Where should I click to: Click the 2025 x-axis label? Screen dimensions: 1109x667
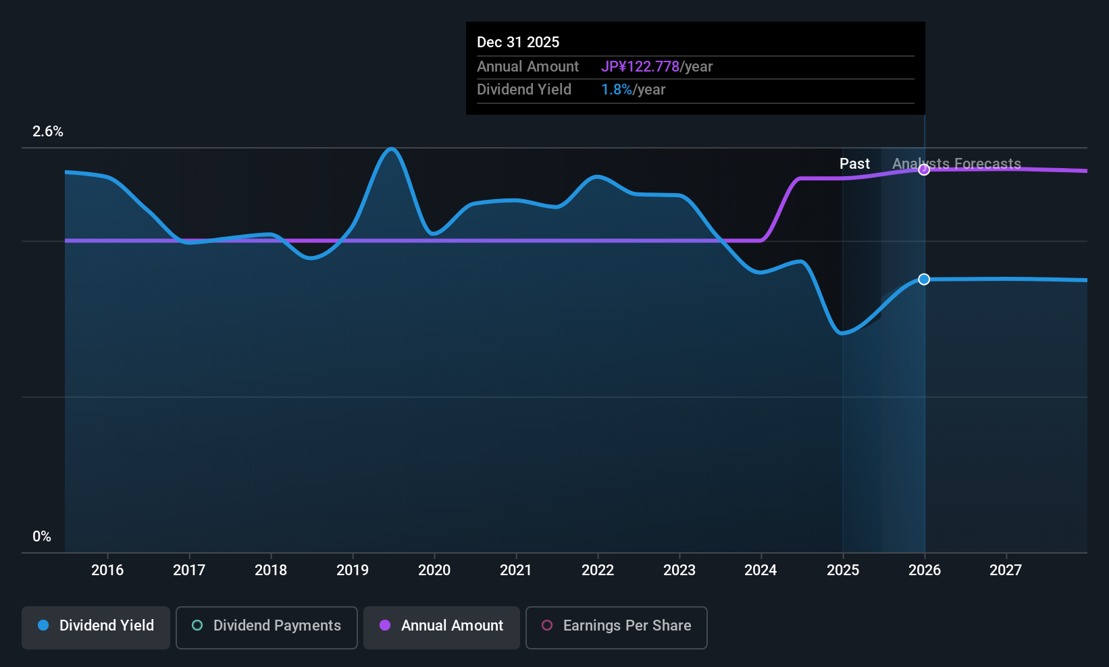(843, 570)
